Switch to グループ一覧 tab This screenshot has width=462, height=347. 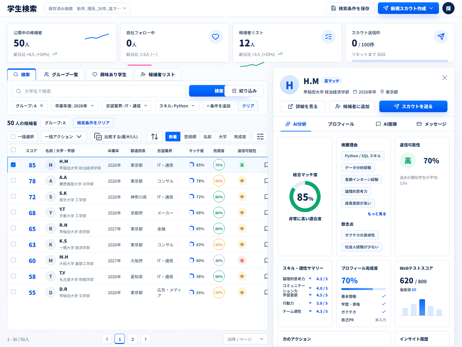61,75
